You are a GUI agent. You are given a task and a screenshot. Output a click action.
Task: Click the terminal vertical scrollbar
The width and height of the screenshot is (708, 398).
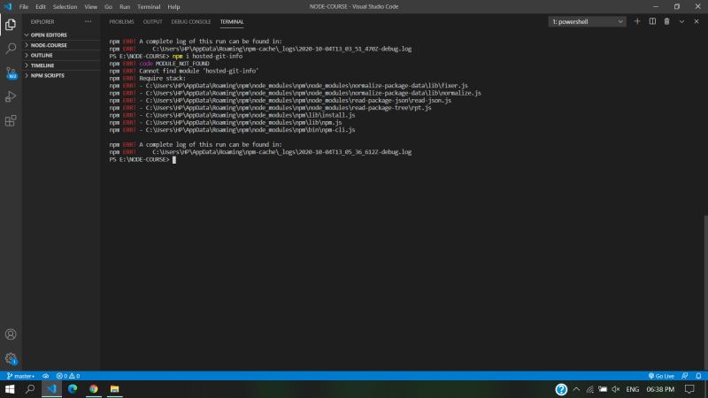tap(705, 294)
